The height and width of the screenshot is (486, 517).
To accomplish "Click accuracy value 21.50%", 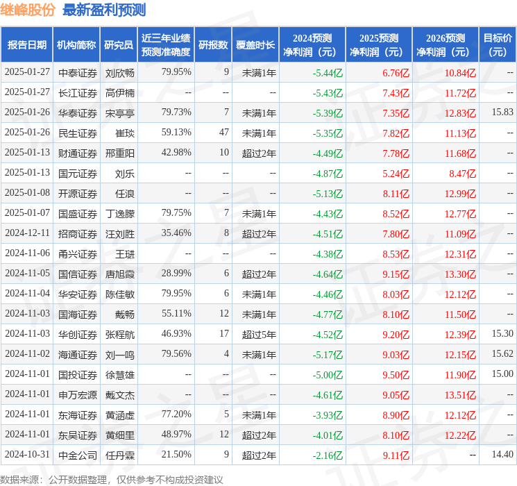I will (x=176, y=454).
